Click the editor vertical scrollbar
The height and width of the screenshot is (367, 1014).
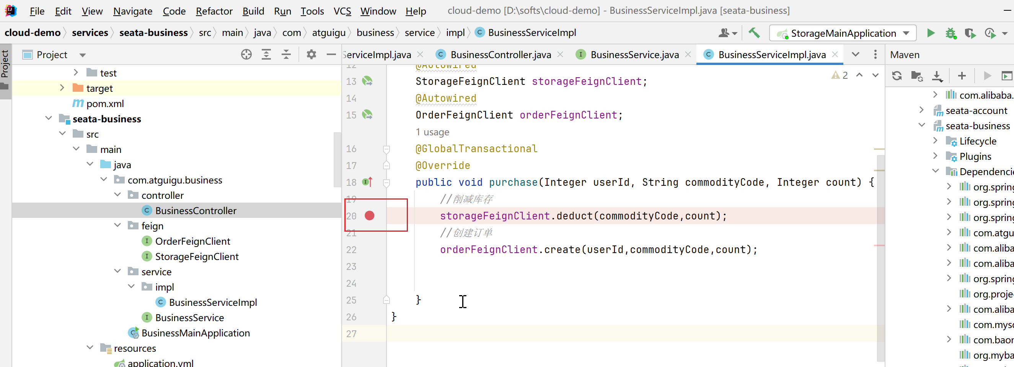click(x=881, y=258)
